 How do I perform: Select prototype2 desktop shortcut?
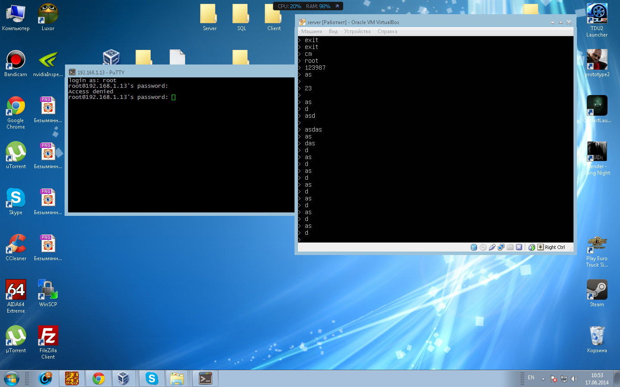tap(597, 63)
